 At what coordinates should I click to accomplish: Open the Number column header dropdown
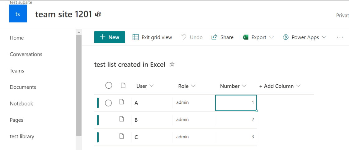click(x=233, y=86)
